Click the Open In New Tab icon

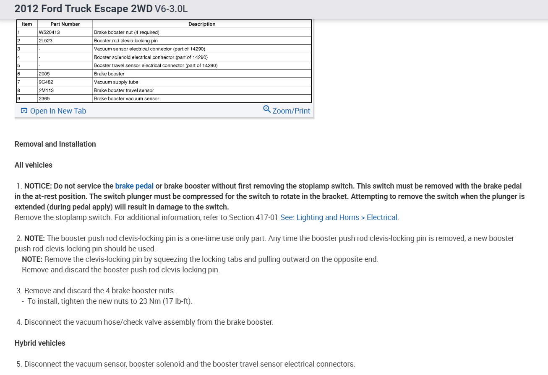click(24, 111)
